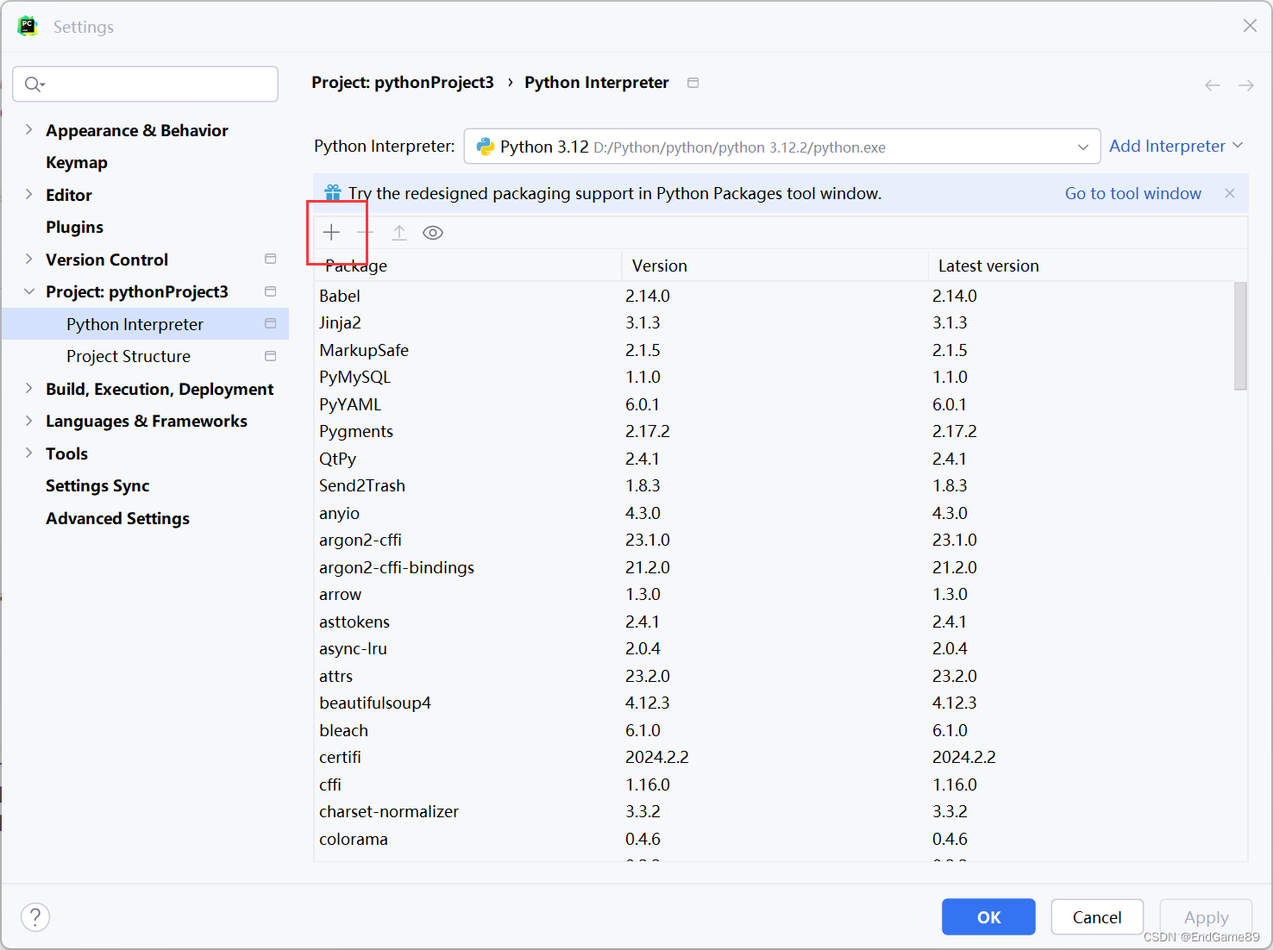Click the plus icon to install a package
Screen dimensions: 1273x950
331,232
